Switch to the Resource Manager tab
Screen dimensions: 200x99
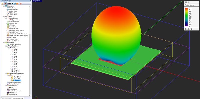coord(18,98)
